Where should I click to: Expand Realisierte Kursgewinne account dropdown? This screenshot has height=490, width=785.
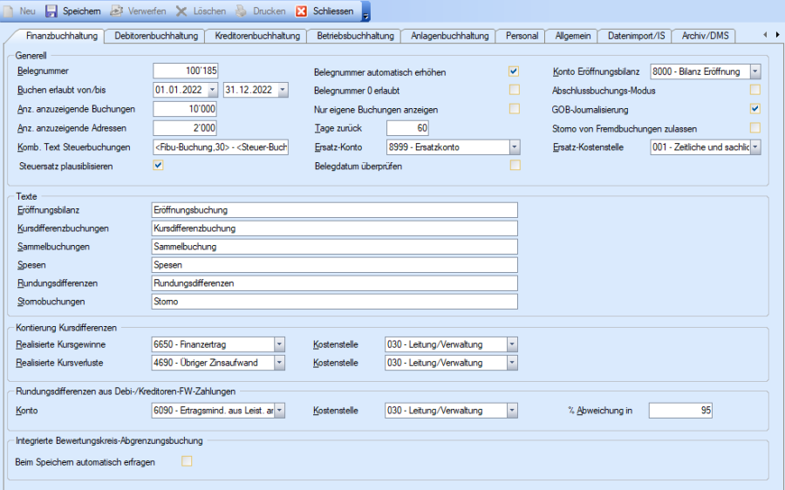click(279, 344)
